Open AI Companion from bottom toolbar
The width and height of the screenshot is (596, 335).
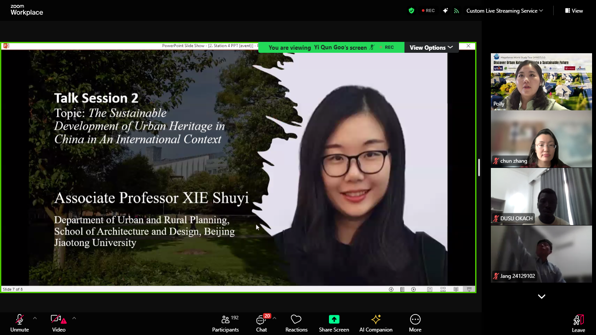point(376,323)
